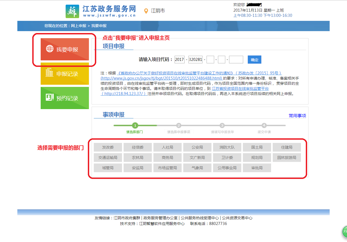Click the building icon on 申报记录
Viewport: 347px width, 242px height.
click(x=49, y=73)
